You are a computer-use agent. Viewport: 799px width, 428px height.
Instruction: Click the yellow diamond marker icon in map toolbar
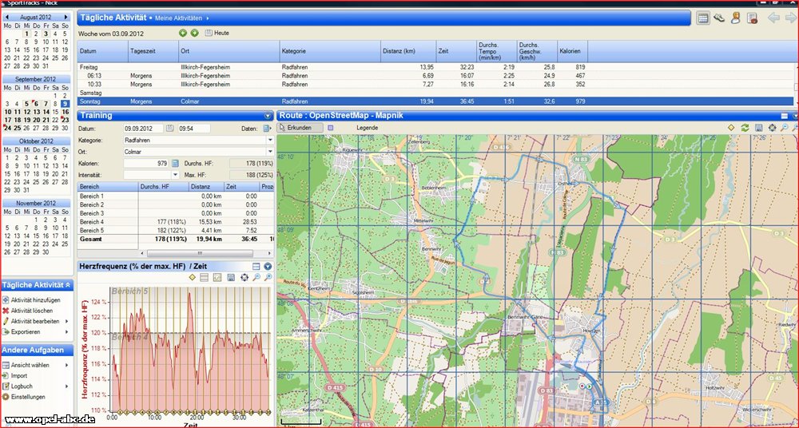tap(731, 128)
